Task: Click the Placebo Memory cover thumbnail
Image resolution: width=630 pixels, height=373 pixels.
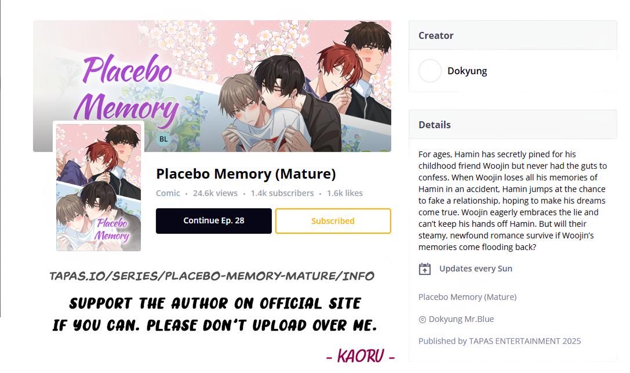Action: (x=99, y=187)
